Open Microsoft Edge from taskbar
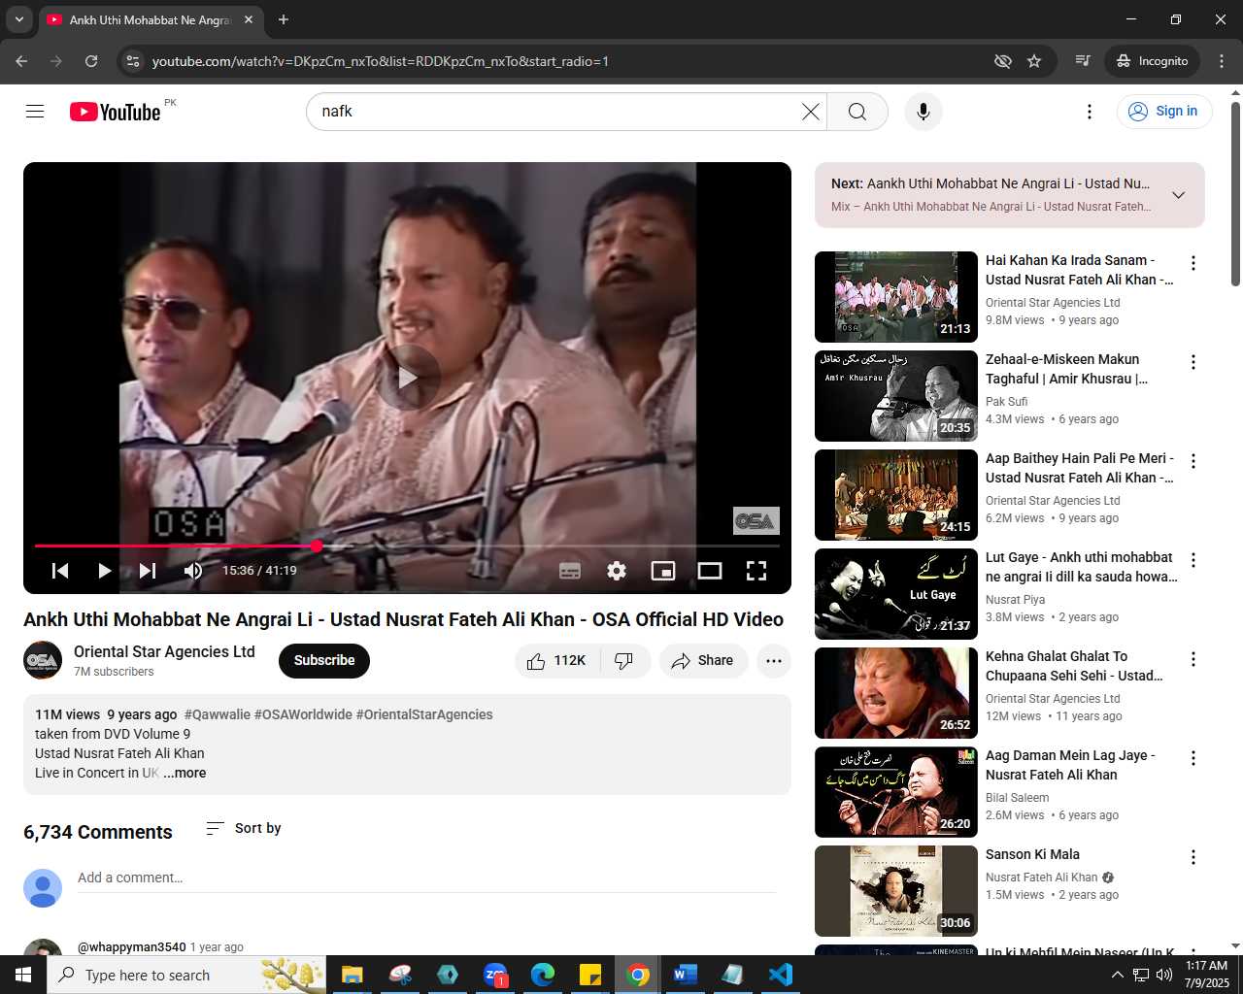The width and height of the screenshot is (1243, 994). coord(542,975)
